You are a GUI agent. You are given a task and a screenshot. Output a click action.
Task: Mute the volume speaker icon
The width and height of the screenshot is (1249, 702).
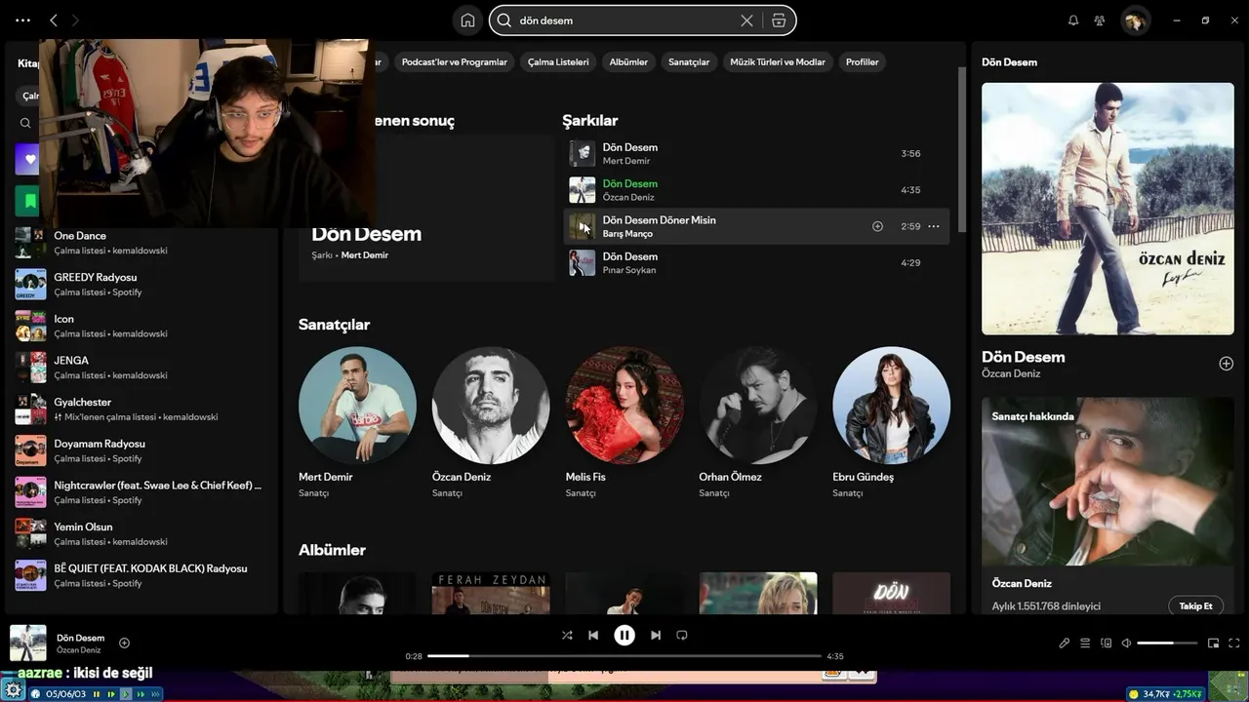coord(1126,643)
